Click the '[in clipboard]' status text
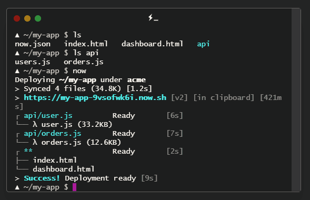The height and width of the screenshot is (200, 310). 224,97
